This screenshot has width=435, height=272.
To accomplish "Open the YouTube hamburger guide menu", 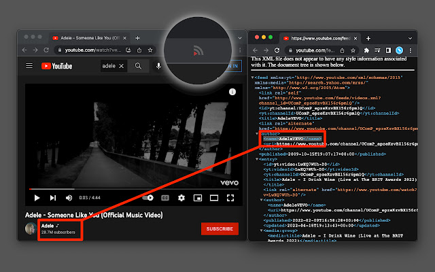I will (29, 66).
